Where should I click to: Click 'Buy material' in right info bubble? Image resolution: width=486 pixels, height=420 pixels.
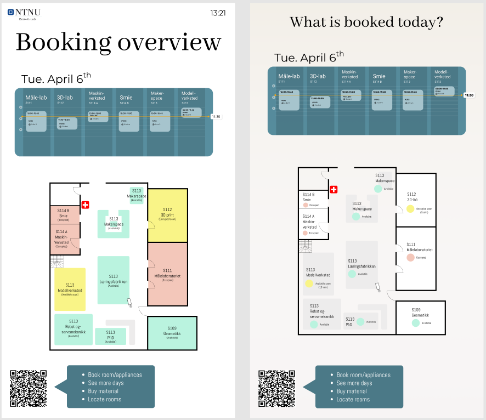point(351,391)
